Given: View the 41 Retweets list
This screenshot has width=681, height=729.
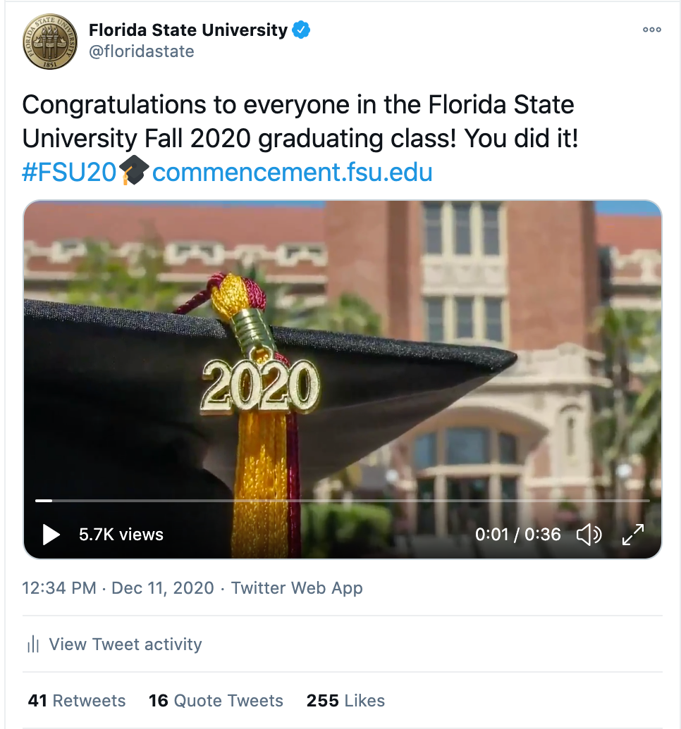Looking at the screenshot, I should tap(77, 701).
